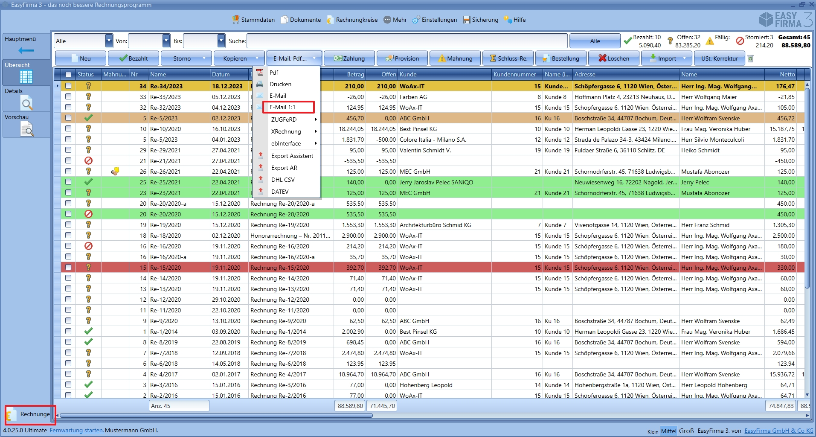
Task: Click the Bezahlt green checkmark summary icon
Action: pyautogui.click(x=627, y=41)
